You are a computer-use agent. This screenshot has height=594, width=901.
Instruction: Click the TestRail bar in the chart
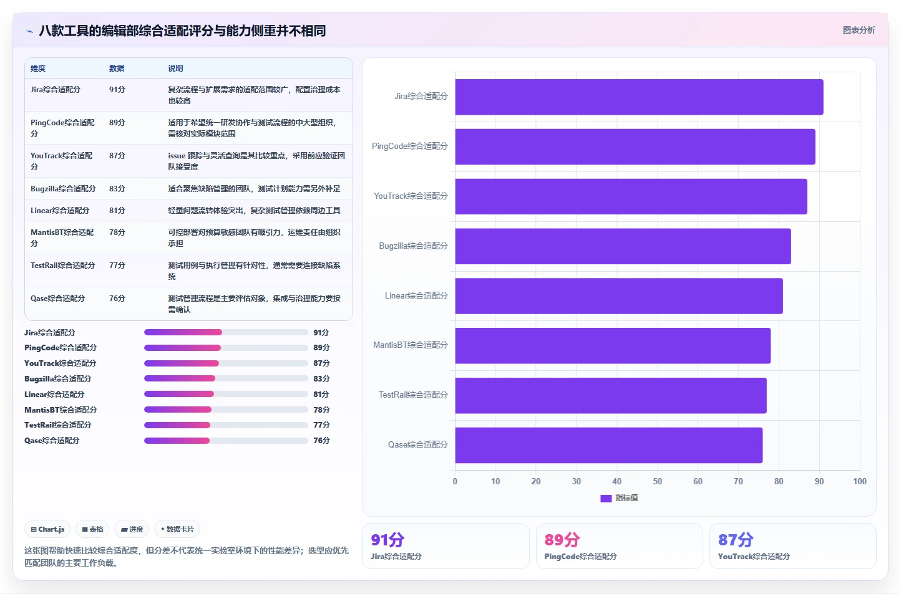[x=611, y=395]
